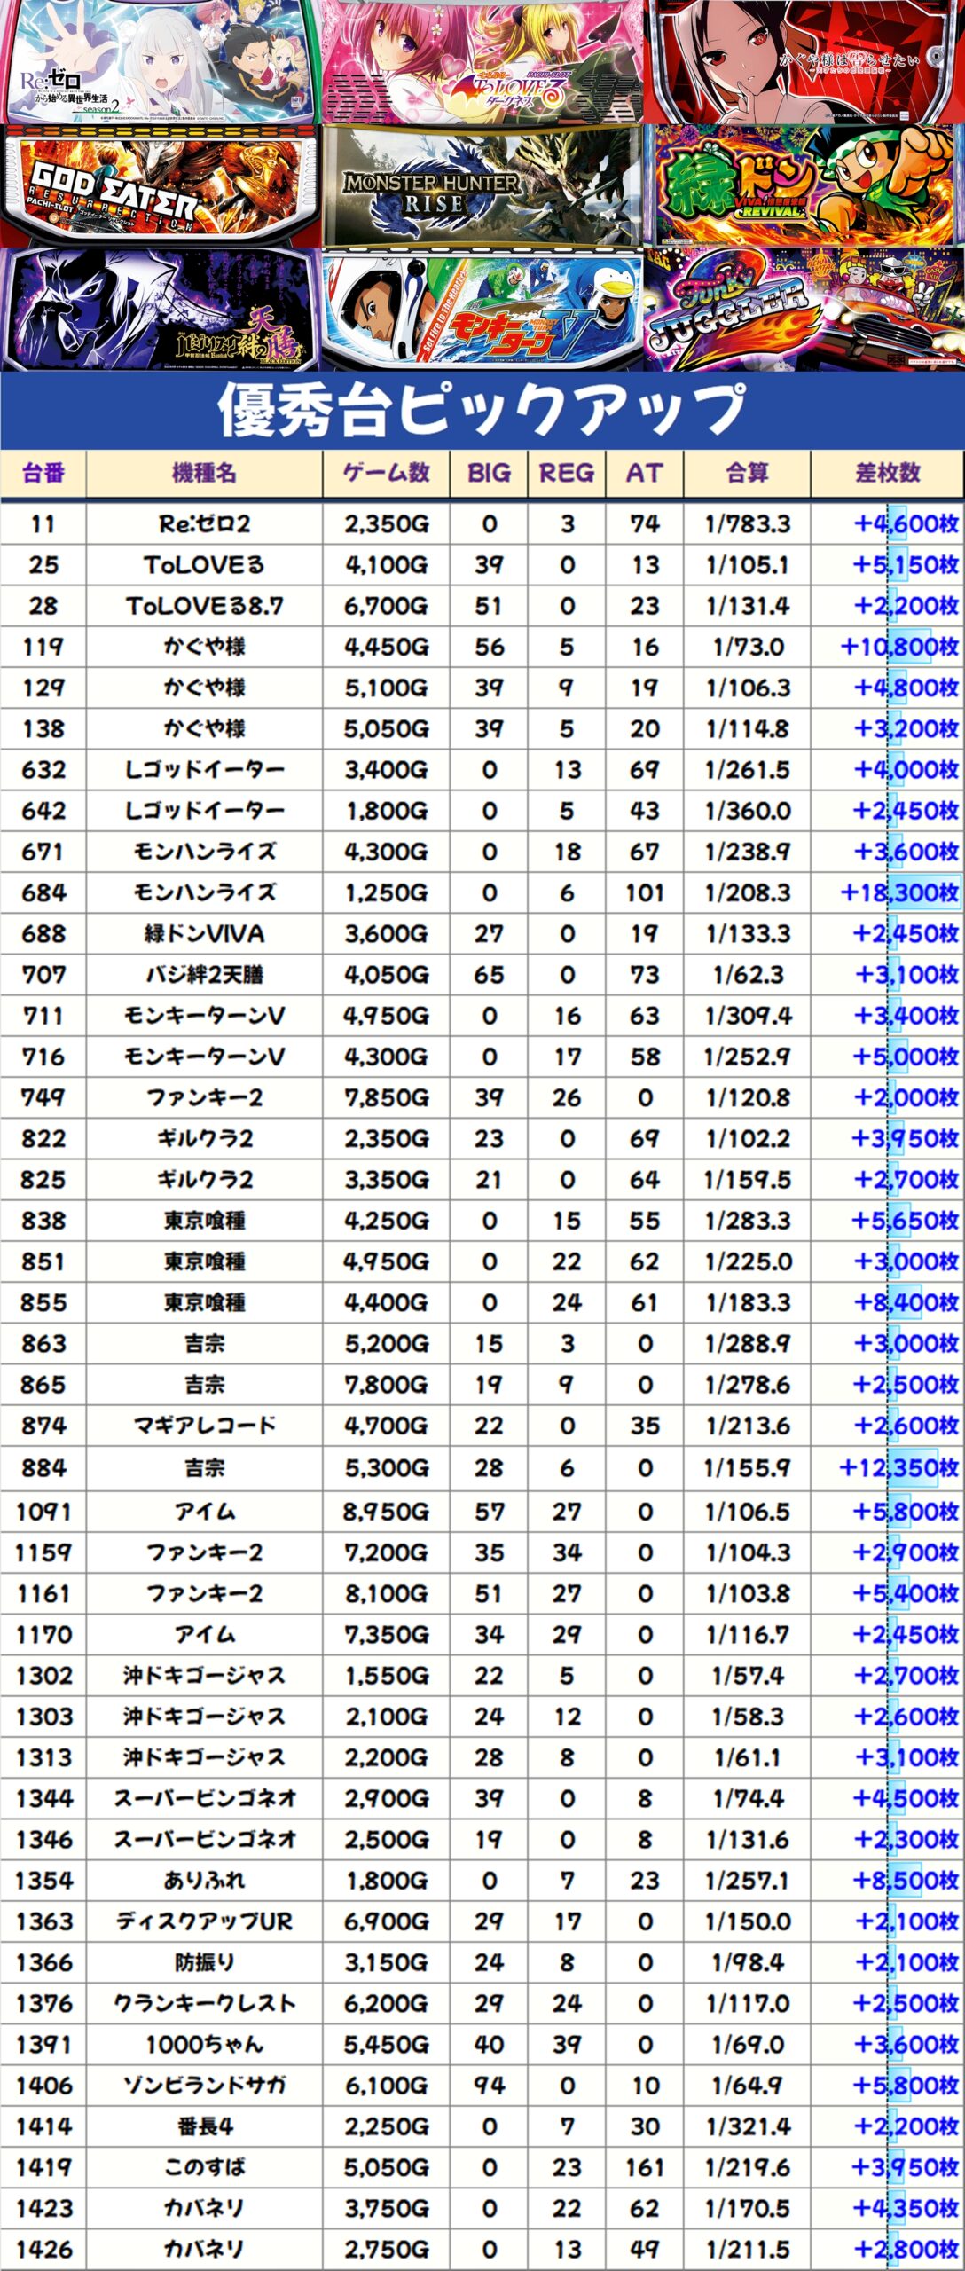
Task: Select machine number 716
Action: (43, 1057)
